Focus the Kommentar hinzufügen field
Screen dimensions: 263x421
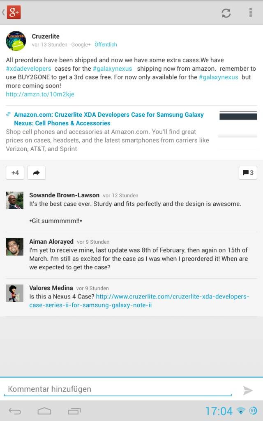[118, 389]
